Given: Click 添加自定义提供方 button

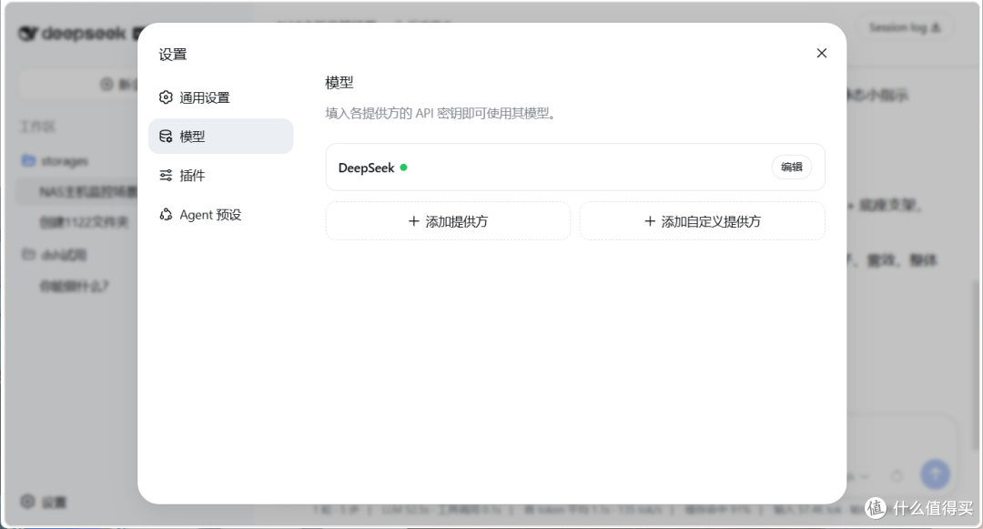Looking at the screenshot, I should pyautogui.click(x=702, y=221).
